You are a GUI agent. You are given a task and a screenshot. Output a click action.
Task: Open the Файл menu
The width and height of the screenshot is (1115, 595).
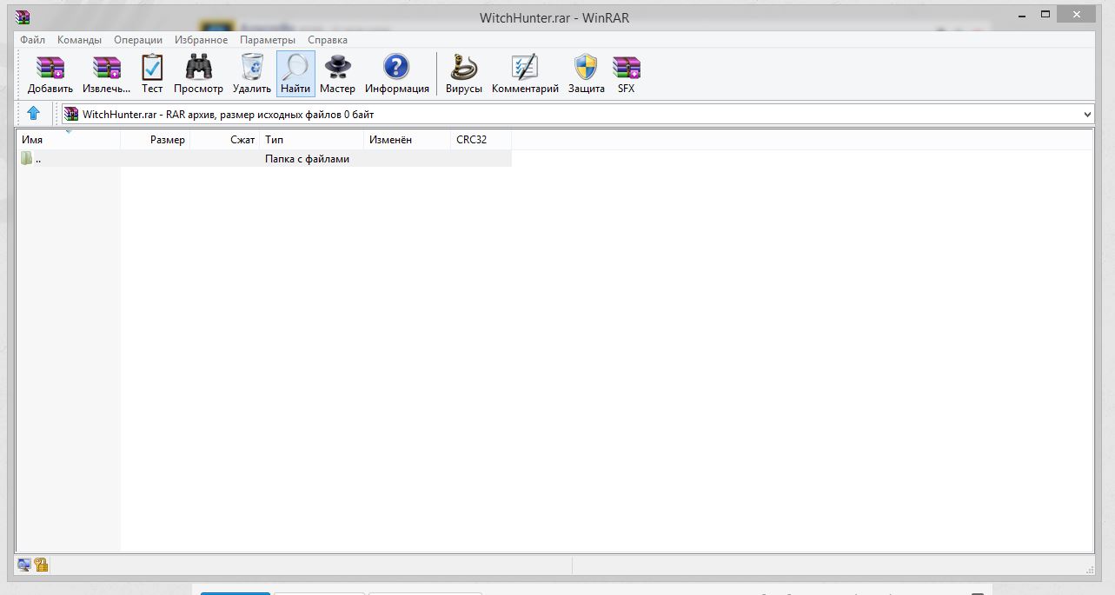(x=32, y=40)
